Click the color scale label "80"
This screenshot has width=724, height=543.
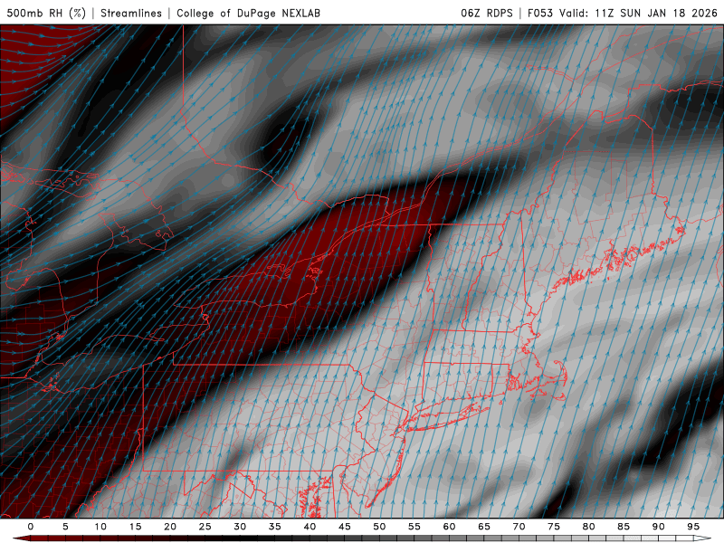(588, 527)
